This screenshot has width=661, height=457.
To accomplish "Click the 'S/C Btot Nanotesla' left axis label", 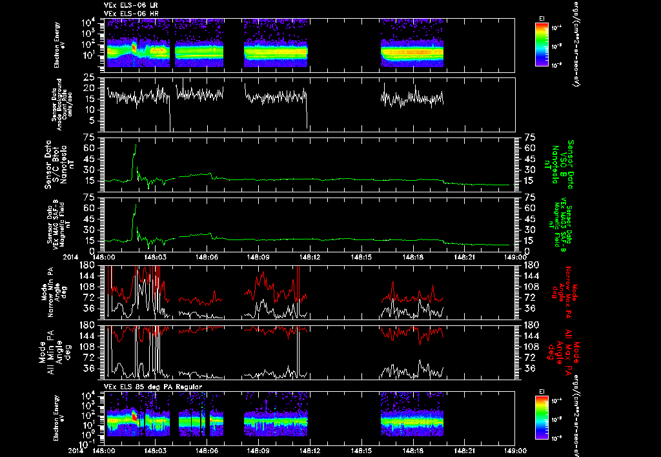I will (56, 165).
